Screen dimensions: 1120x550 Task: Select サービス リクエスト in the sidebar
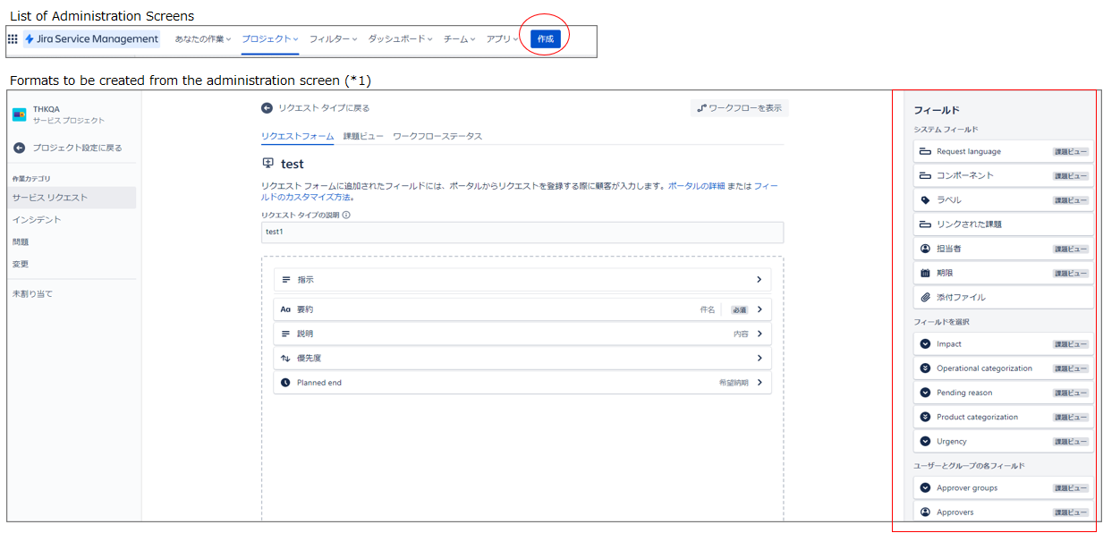(72, 198)
